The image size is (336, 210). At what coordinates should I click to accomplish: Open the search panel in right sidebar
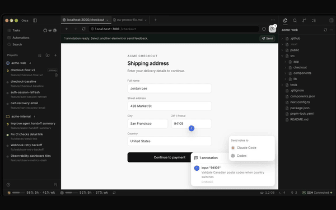coord(295,20)
